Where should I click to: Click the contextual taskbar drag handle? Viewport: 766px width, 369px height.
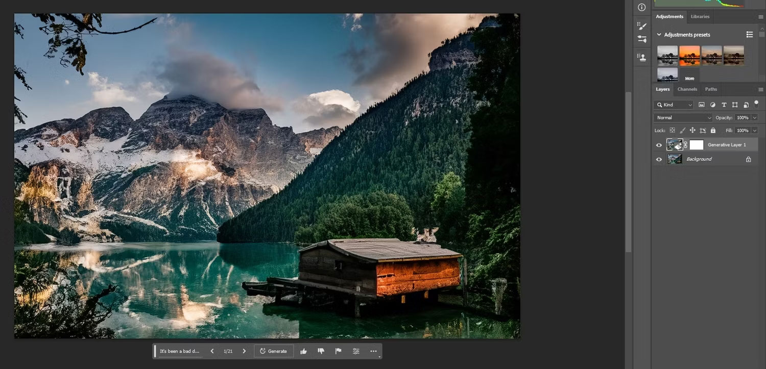155,351
